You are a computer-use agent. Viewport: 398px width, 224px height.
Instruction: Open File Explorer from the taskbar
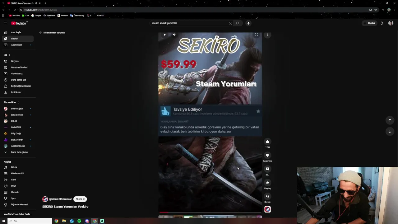[64, 221]
